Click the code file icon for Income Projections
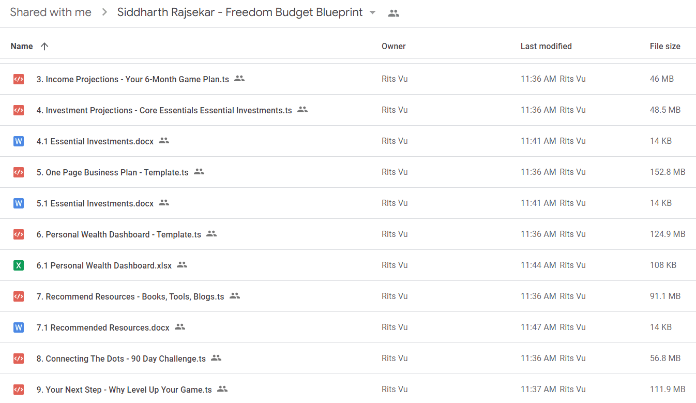Image resolution: width=696 pixels, height=403 pixels. (19, 79)
